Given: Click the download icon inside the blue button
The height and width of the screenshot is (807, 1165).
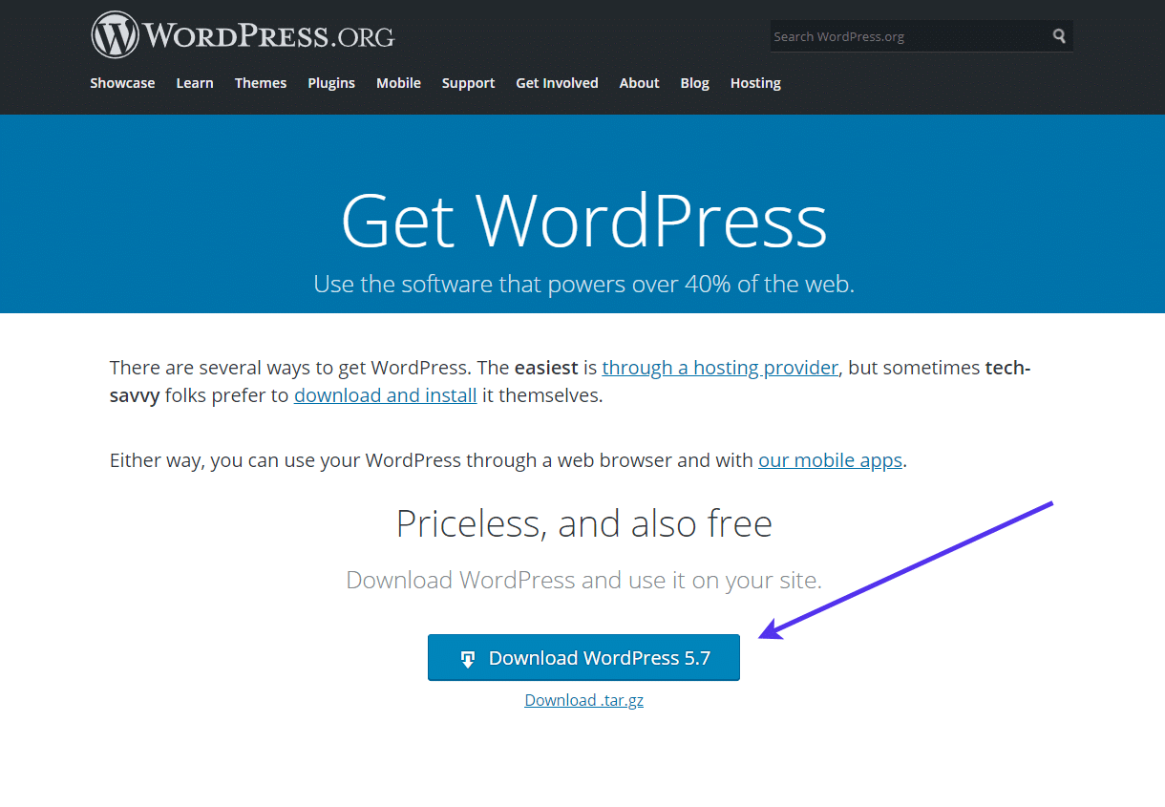Looking at the screenshot, I should (468, 657).
